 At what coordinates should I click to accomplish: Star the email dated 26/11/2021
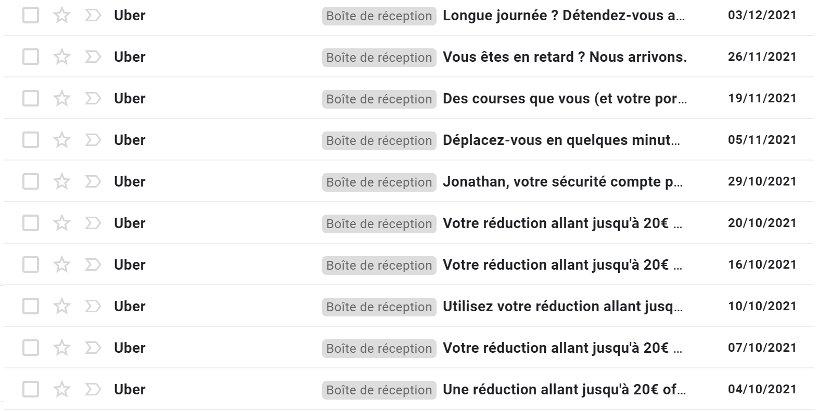tap(62, 57)
